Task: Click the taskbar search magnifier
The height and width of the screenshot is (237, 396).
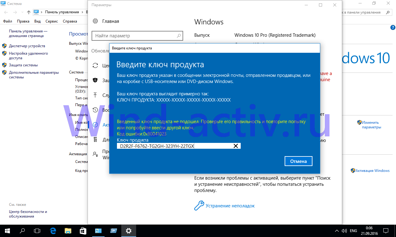Action: click(22, 231)
